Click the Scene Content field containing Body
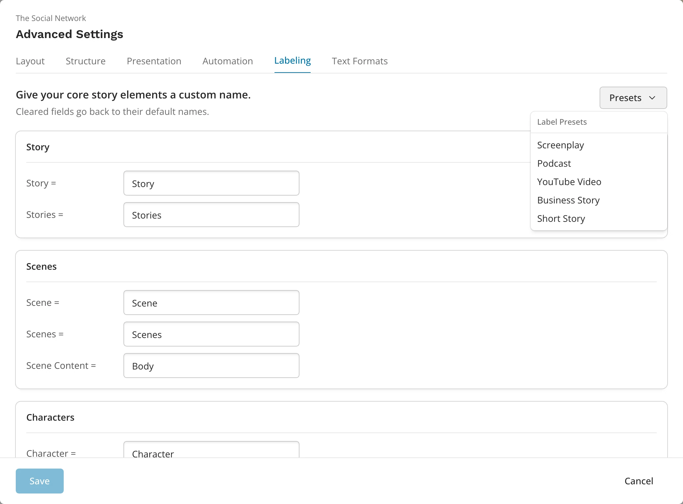683x504 pixels. tap(211, 366)
